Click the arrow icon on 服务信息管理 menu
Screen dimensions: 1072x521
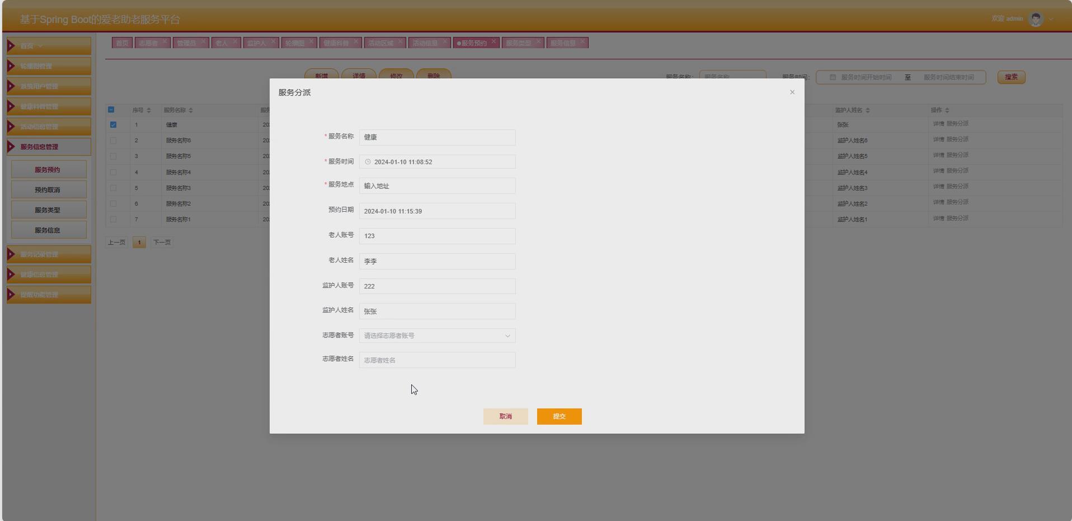[x=11, y=146]
